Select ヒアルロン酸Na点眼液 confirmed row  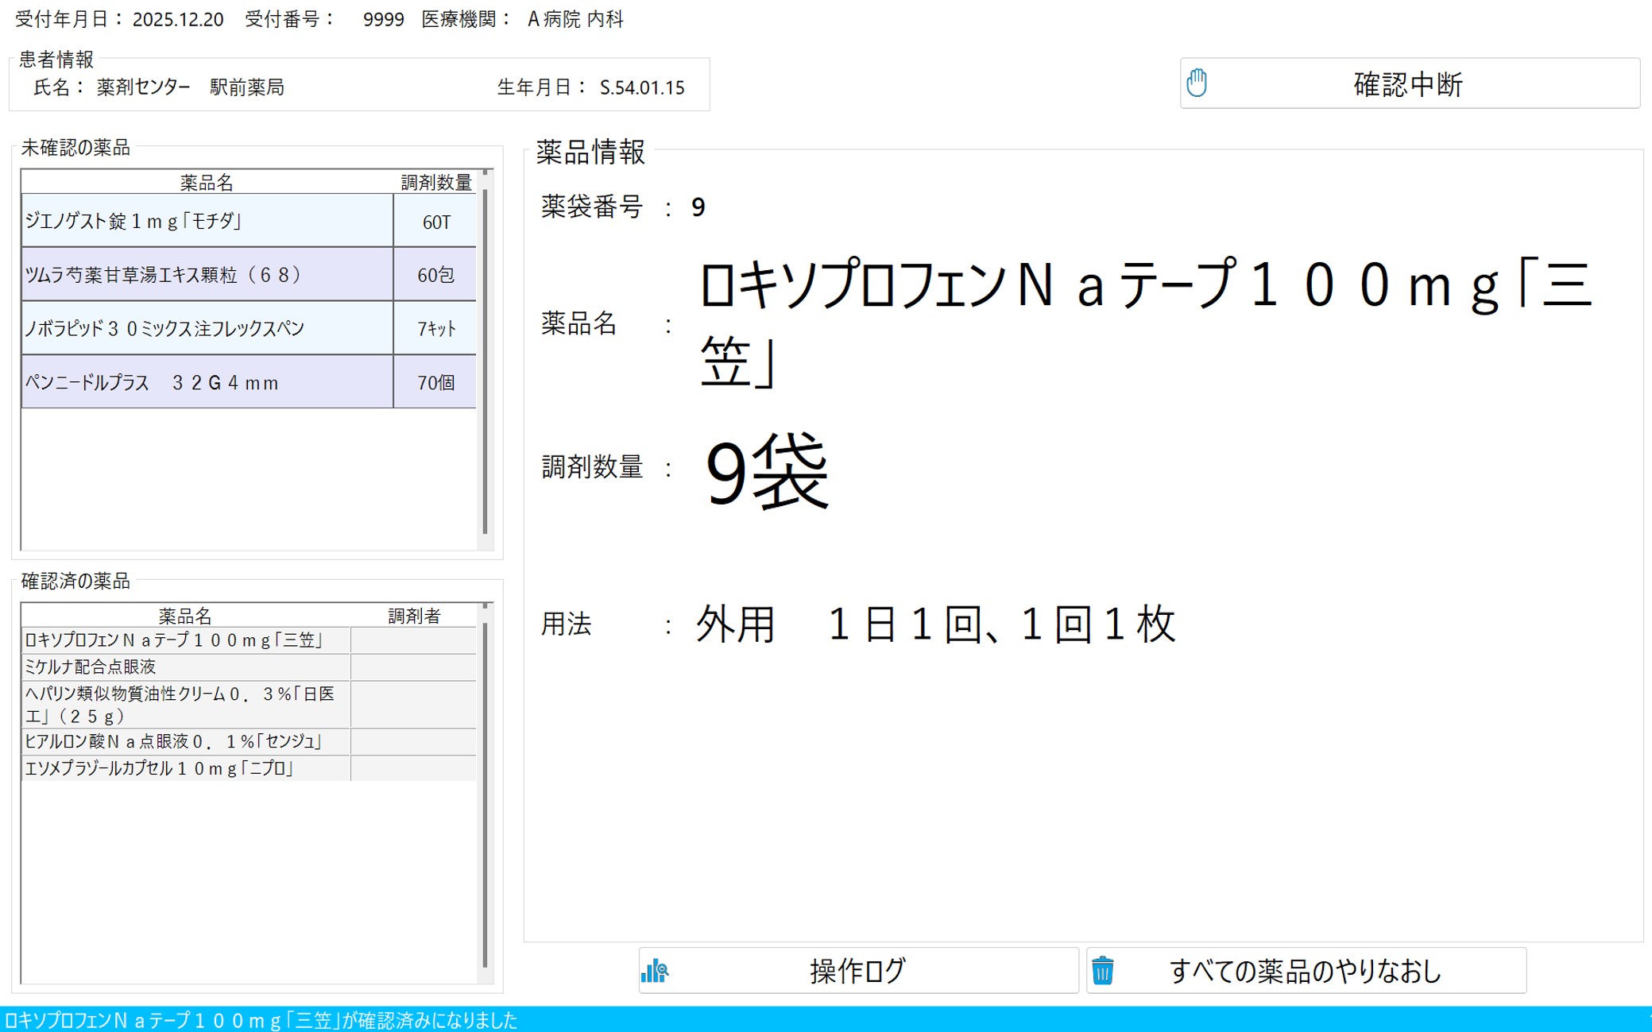(x=184, y=741)
